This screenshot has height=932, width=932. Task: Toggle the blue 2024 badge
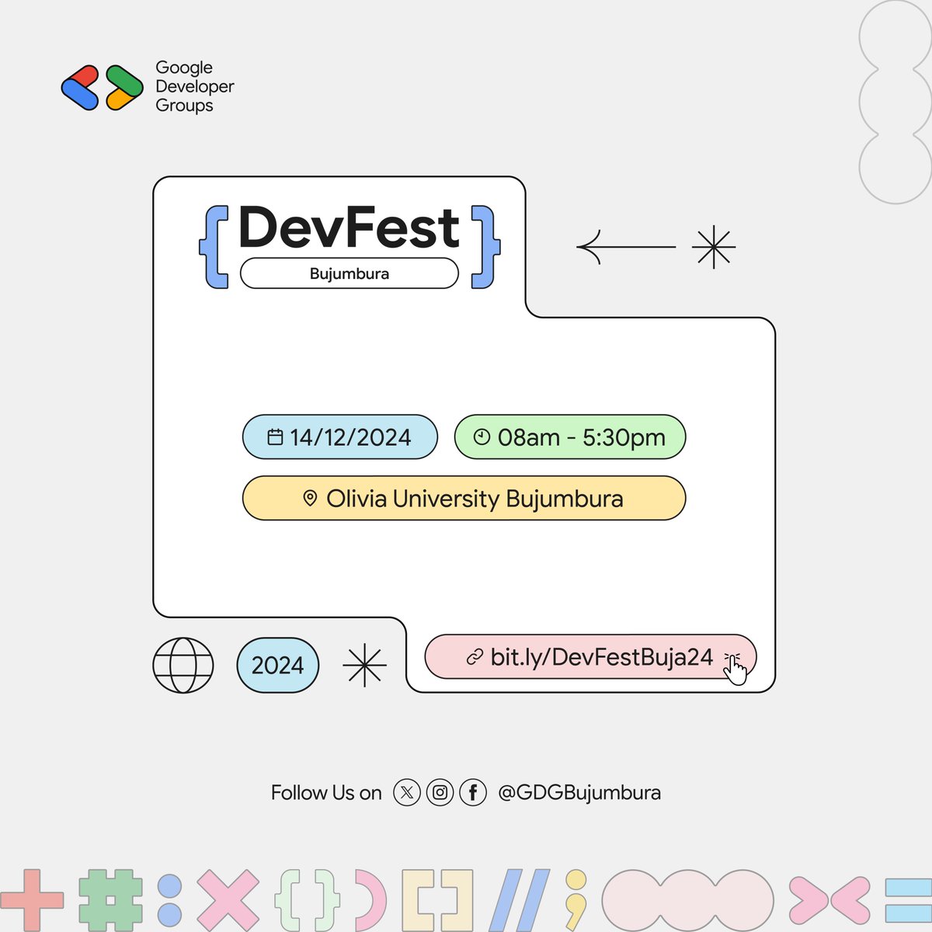click(278, 665)
